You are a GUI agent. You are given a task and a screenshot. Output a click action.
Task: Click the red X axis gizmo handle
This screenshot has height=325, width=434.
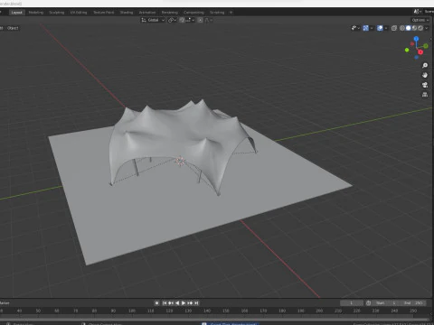coord(420,52)
